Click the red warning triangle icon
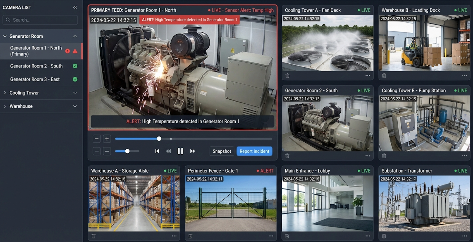 click(x=75, y=51)
